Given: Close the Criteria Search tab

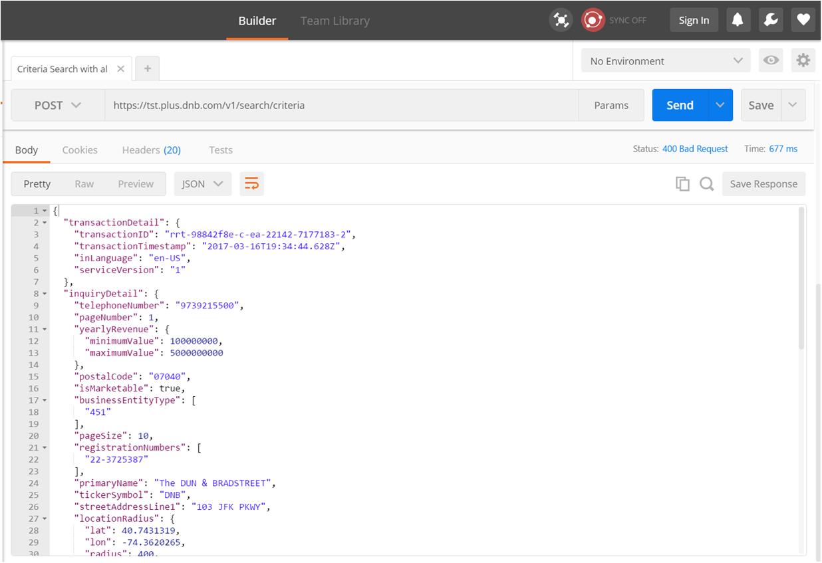Looking at the screenshot, I should 120,68.
